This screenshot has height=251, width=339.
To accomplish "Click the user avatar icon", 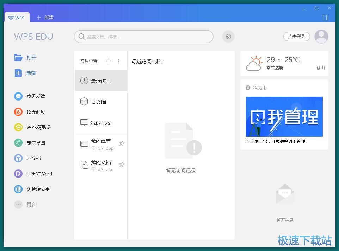I will coord(321,37).
